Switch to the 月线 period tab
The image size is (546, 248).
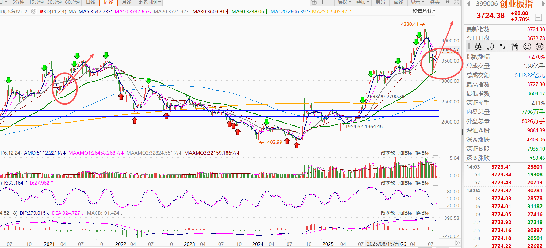coord(127,2)
